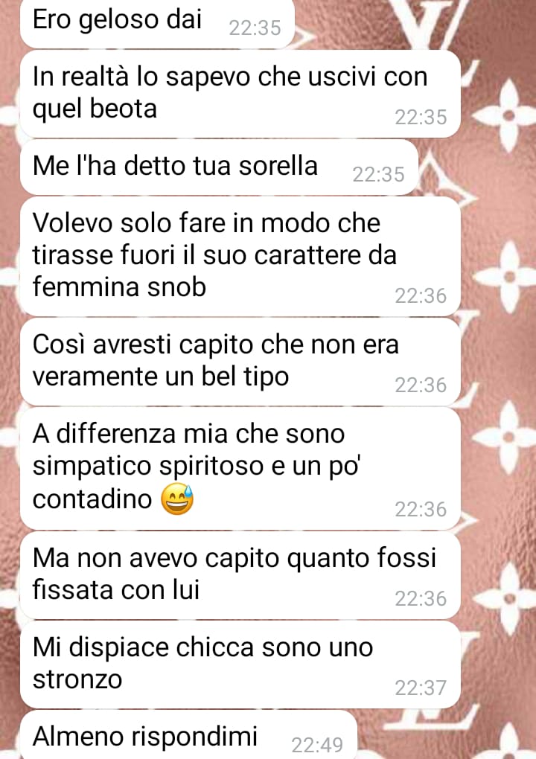536x759 pixels.
Task: Select the 'Ero geloso dai' message bubble
Action: pos(157,23)
